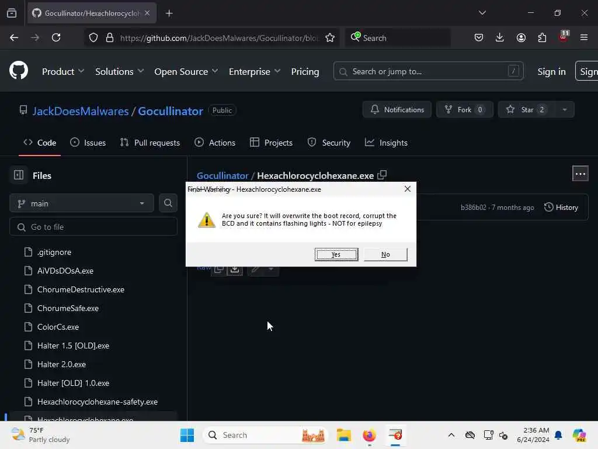
Task: Expand the Enterprise menu
Action: pyautogui.click(x=255, y=71)
